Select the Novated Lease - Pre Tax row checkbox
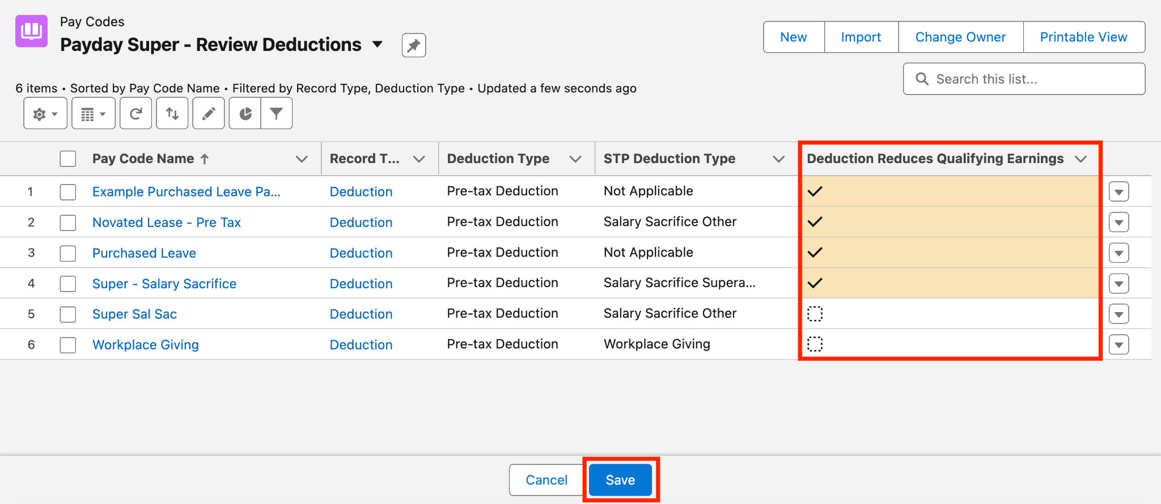Screen dimensions: 1161x504 coord(68,223)
